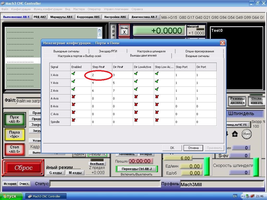The height and width of the screenshot is (200, 267).
Task: Click EN language indicator
Action: [235, 196]
